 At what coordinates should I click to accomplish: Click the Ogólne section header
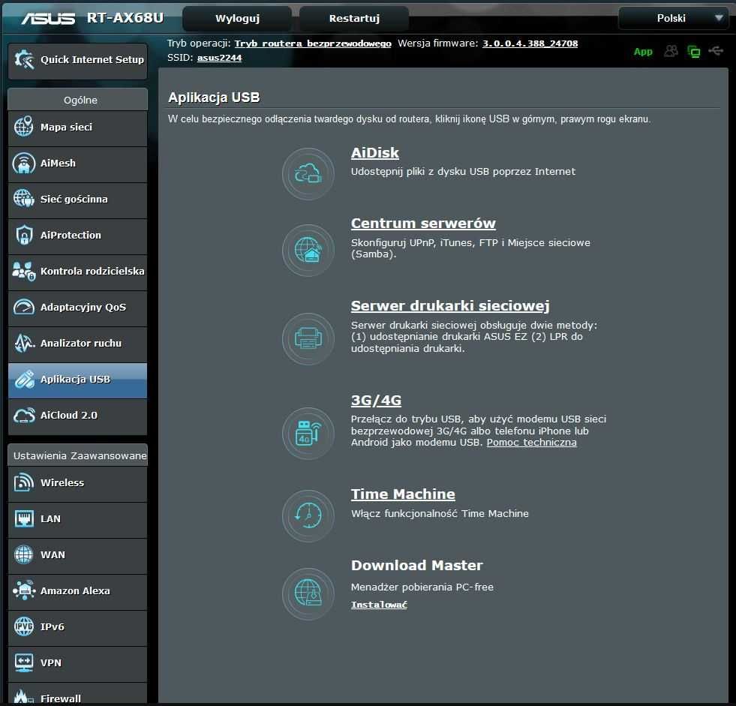77,100
